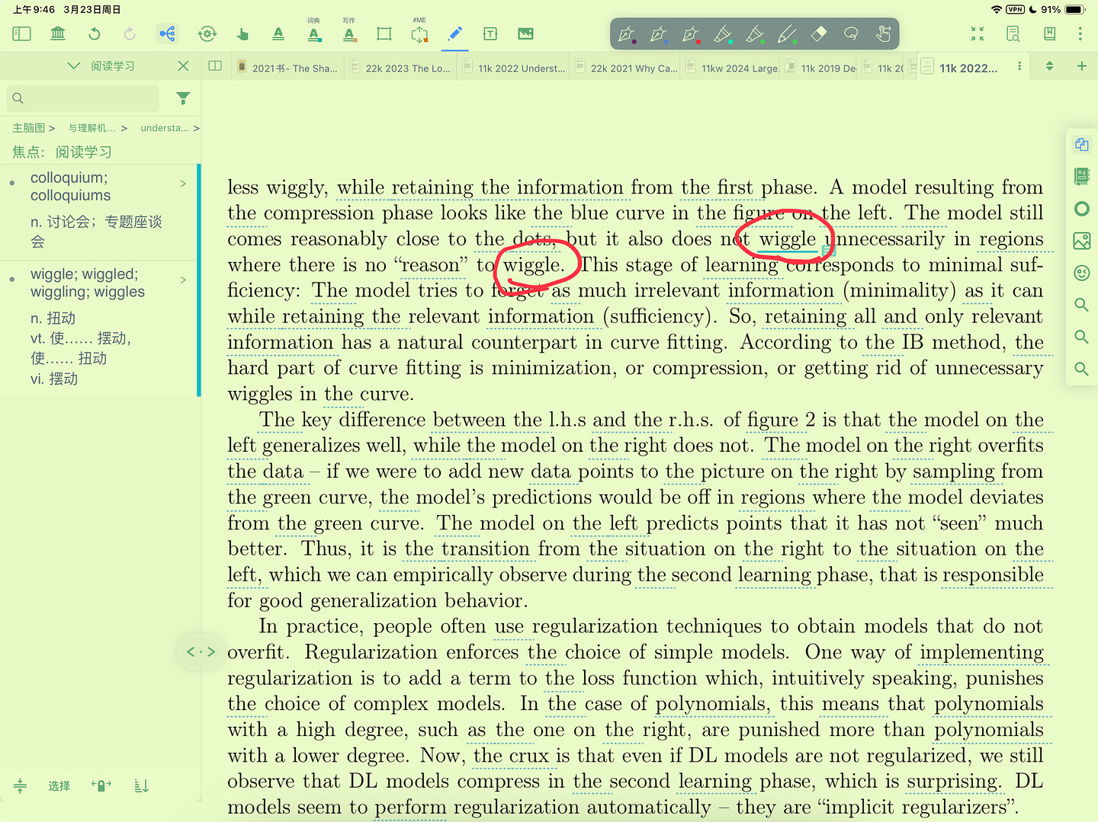Choose the red fountain pen
The height and width of the screenshot is (822, 1098).
[691, 34]
